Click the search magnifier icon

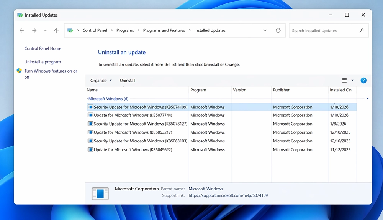coord(362,30)
